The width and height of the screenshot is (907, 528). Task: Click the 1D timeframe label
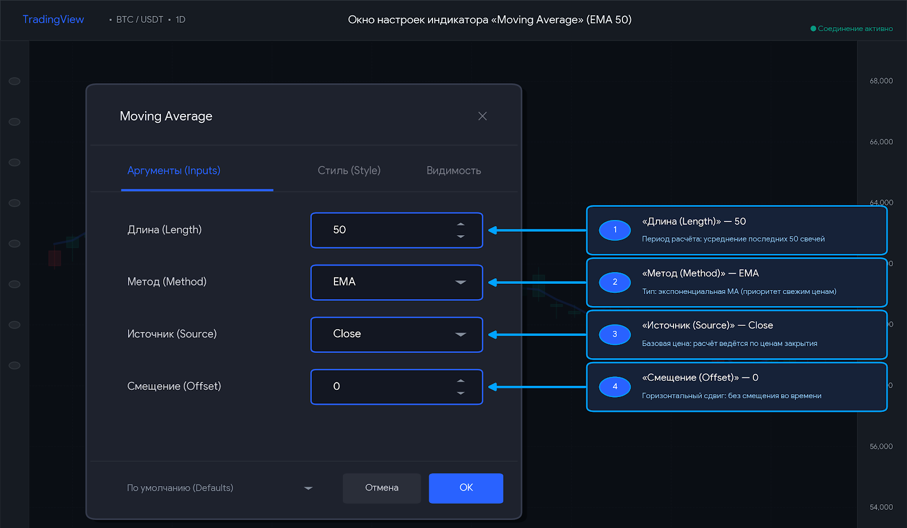tap(180, 19)
